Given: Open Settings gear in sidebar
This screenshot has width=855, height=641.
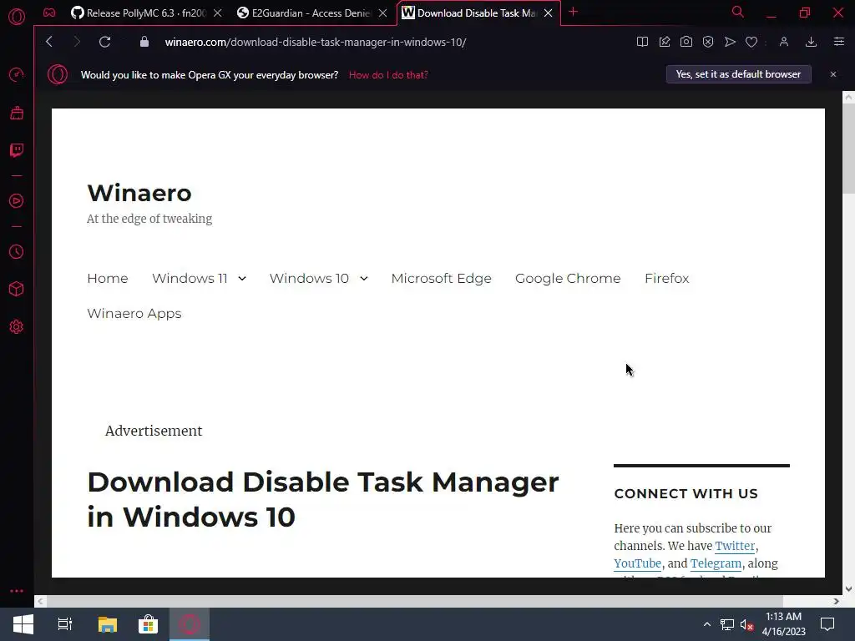Looking at the screenshot, I should [17, 326].
